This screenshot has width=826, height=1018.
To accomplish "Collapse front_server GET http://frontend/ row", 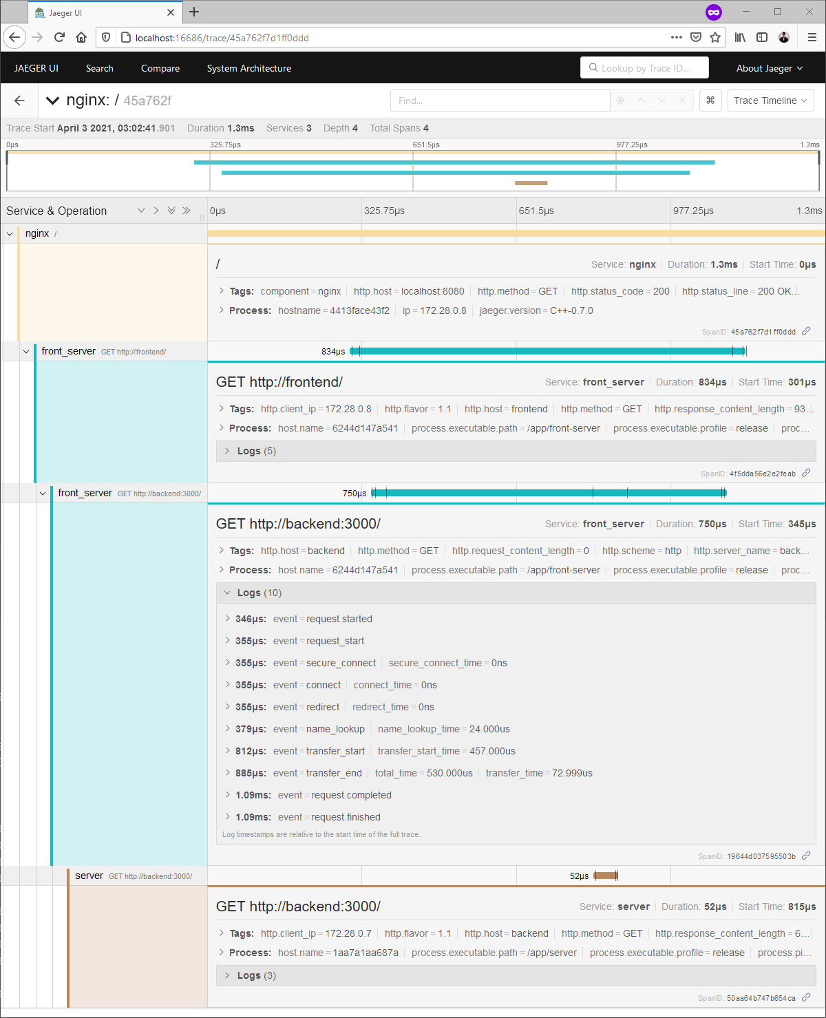I will [x=26, y=351].
